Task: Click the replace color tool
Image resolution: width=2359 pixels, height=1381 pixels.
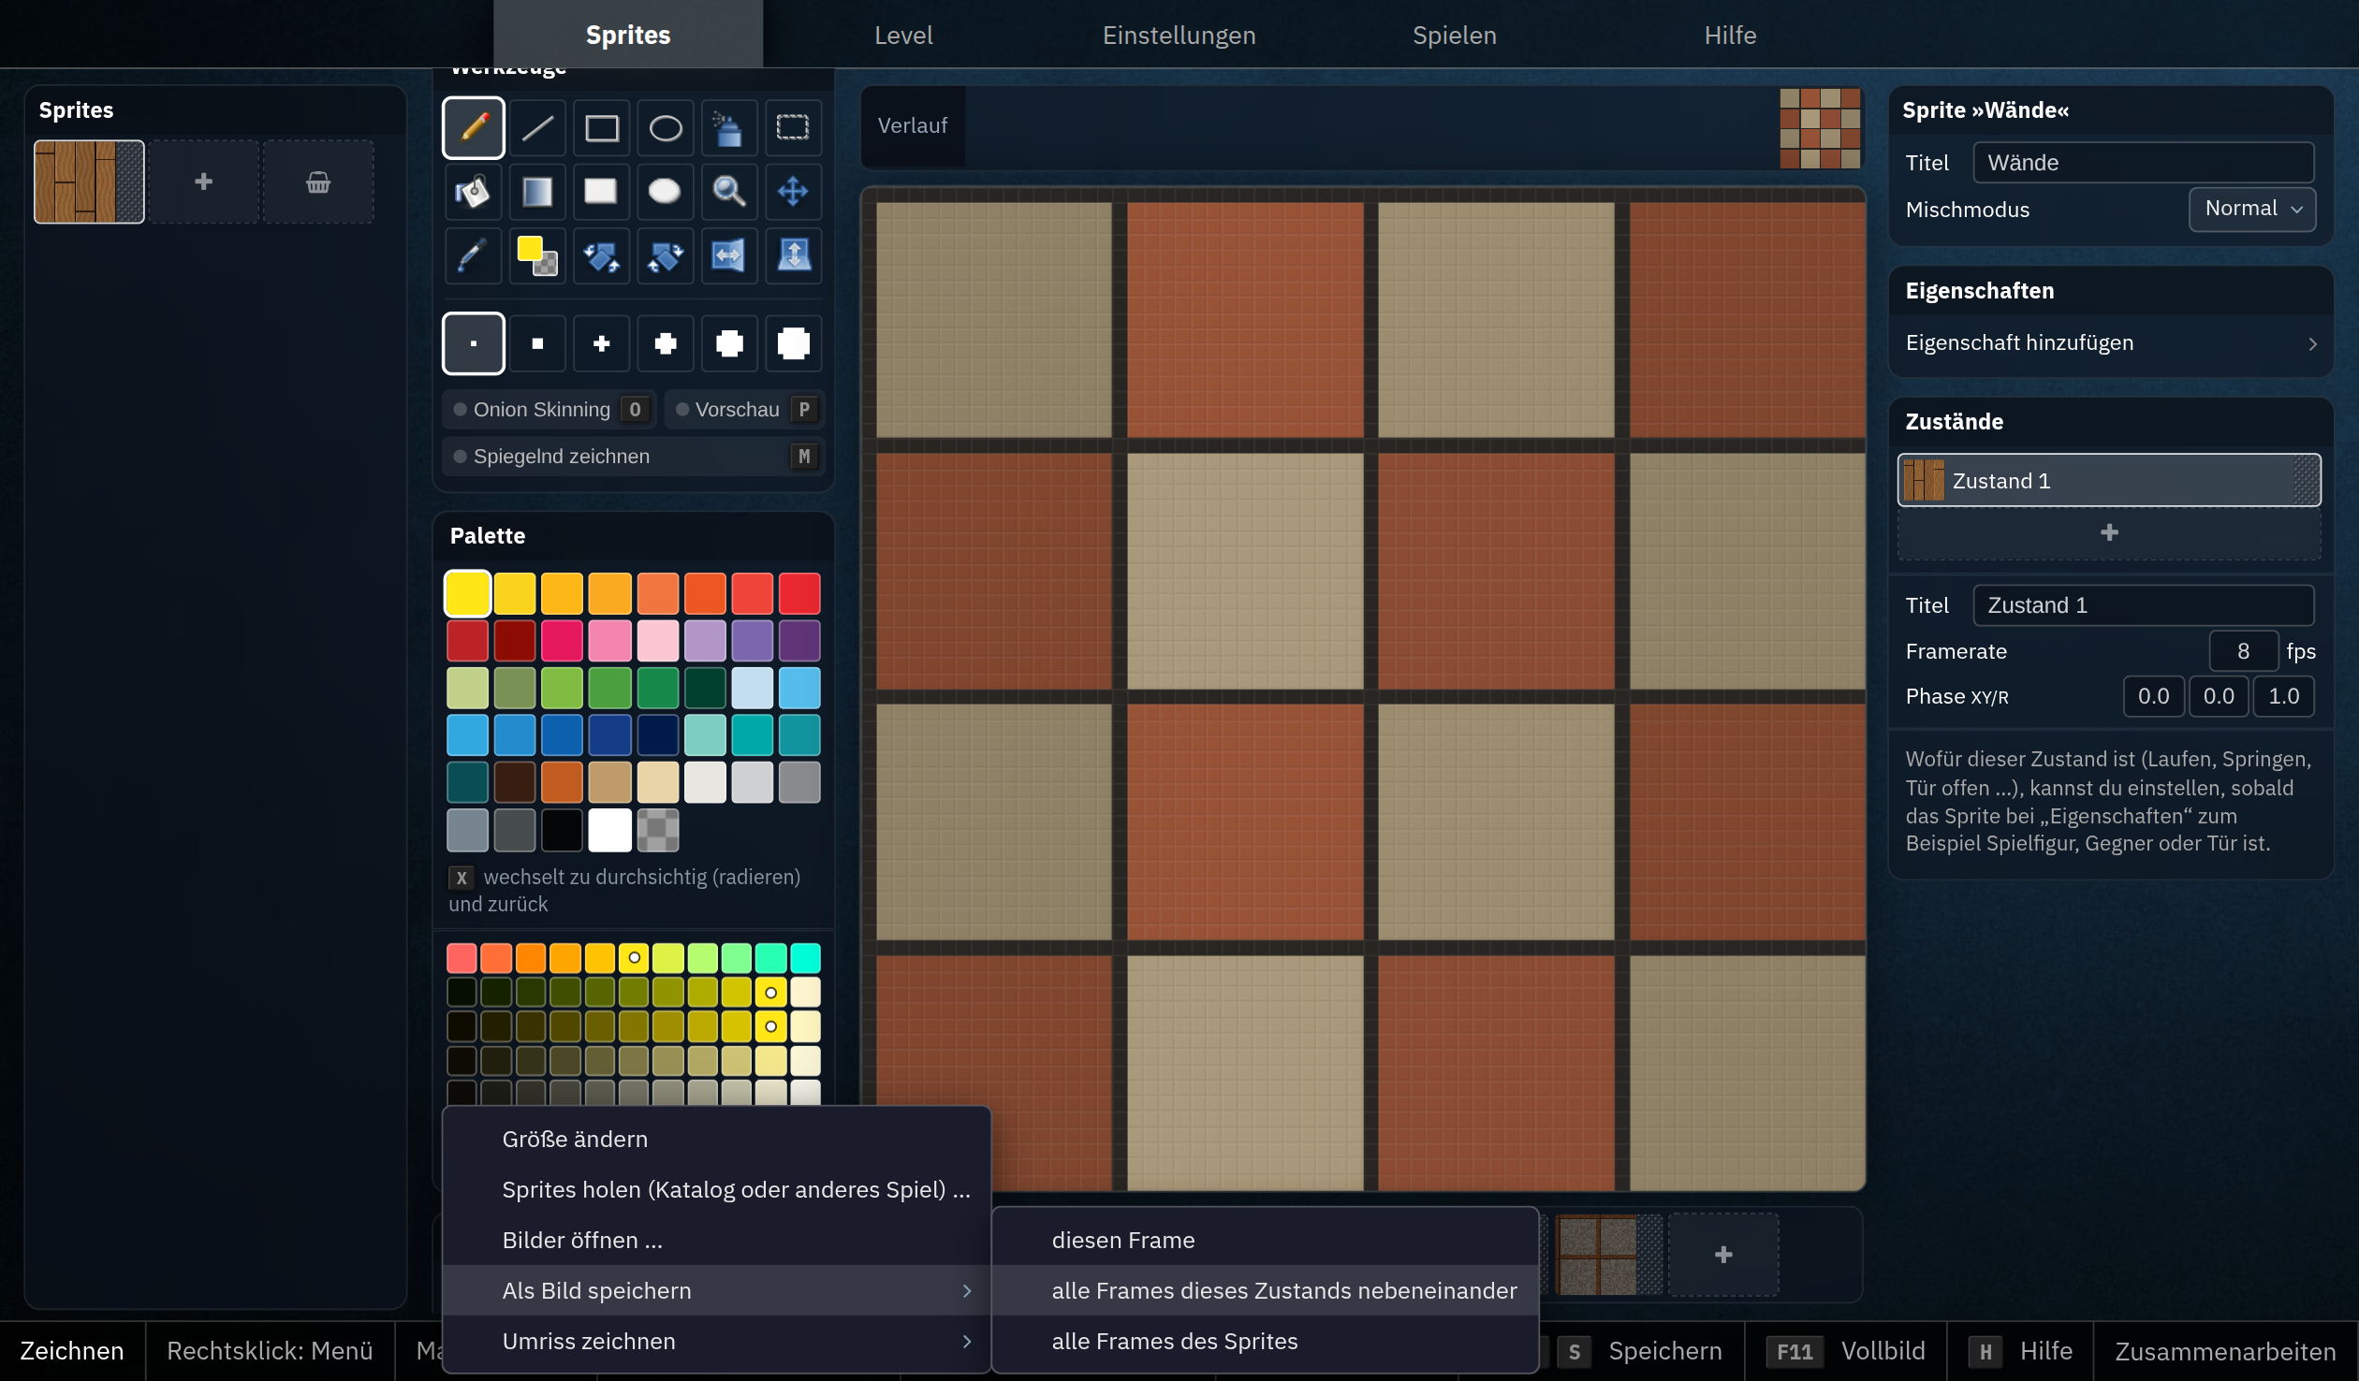Action: (537, 255)
